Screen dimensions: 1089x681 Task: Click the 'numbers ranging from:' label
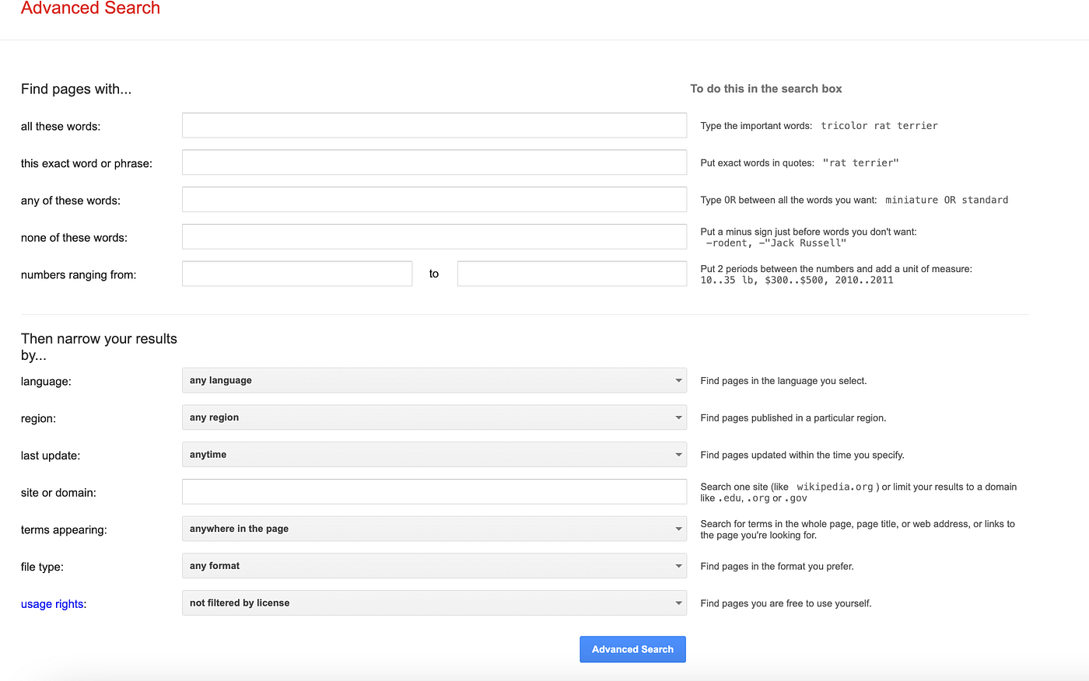click(x=79, y=275)
